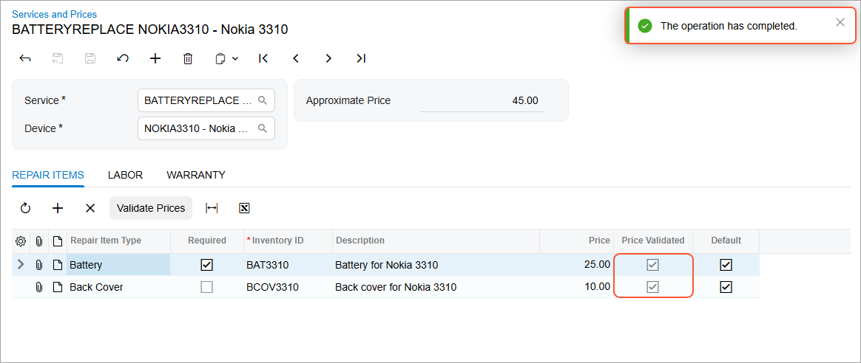This screenshot has height=363, width=861.
Task: Export the grid to Excel
Action: 244,208
